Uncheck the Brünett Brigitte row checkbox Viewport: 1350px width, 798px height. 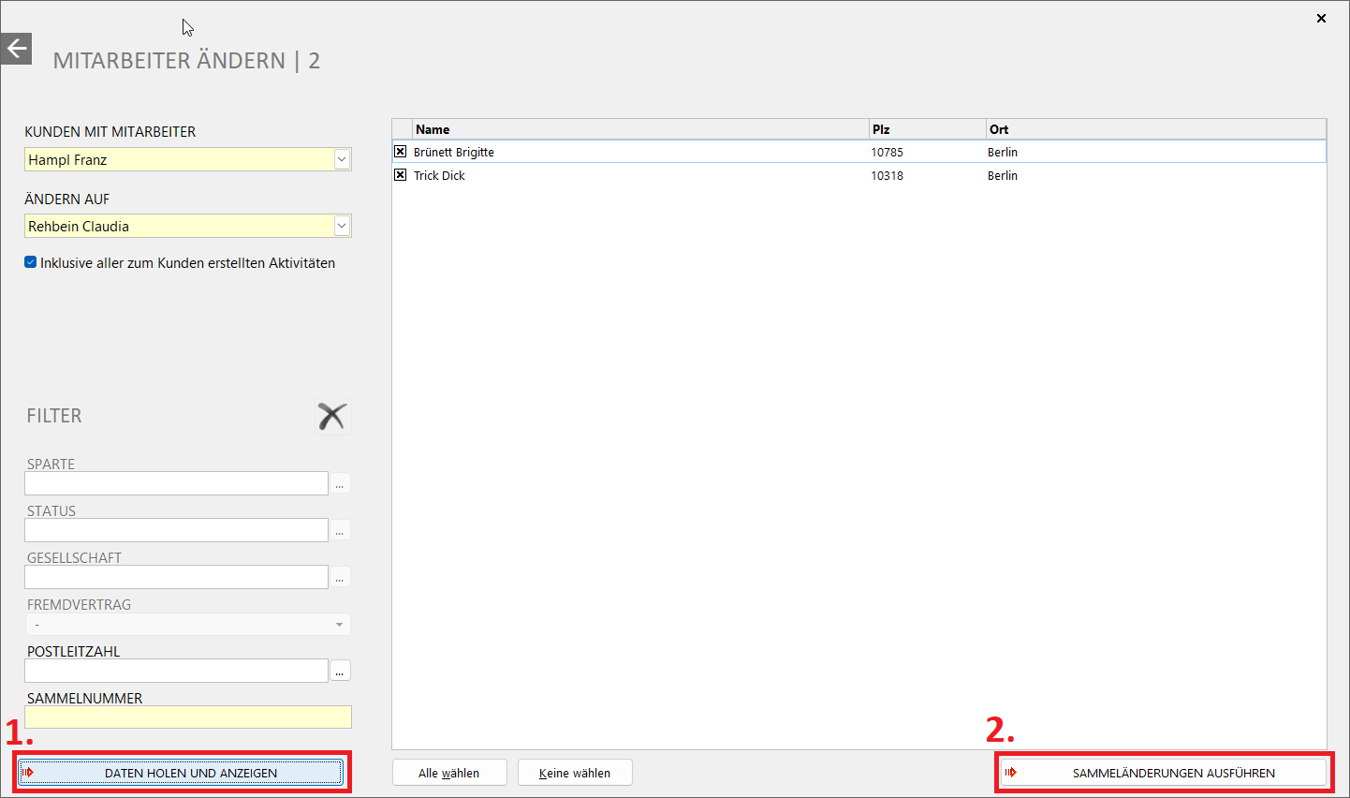coord(401,152)
